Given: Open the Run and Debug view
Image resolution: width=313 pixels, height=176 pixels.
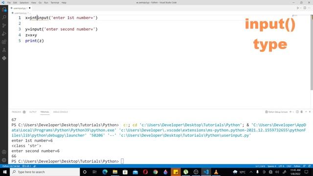Looking at the screenshot, I should (x=4, y=34).
